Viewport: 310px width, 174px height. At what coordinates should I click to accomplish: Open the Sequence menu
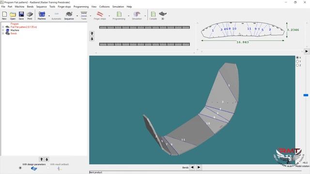(41, 7)
